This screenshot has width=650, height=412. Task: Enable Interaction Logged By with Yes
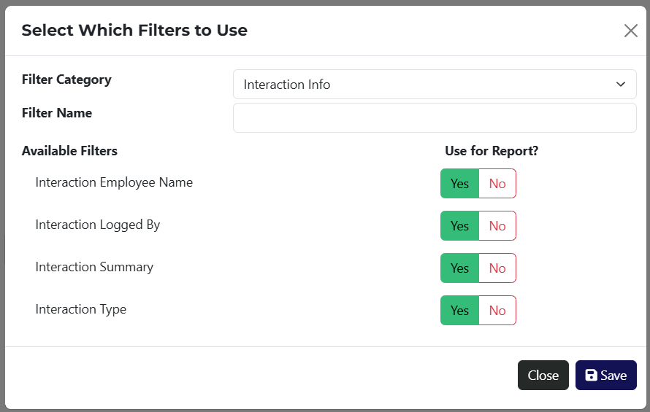tap(459, 226)
